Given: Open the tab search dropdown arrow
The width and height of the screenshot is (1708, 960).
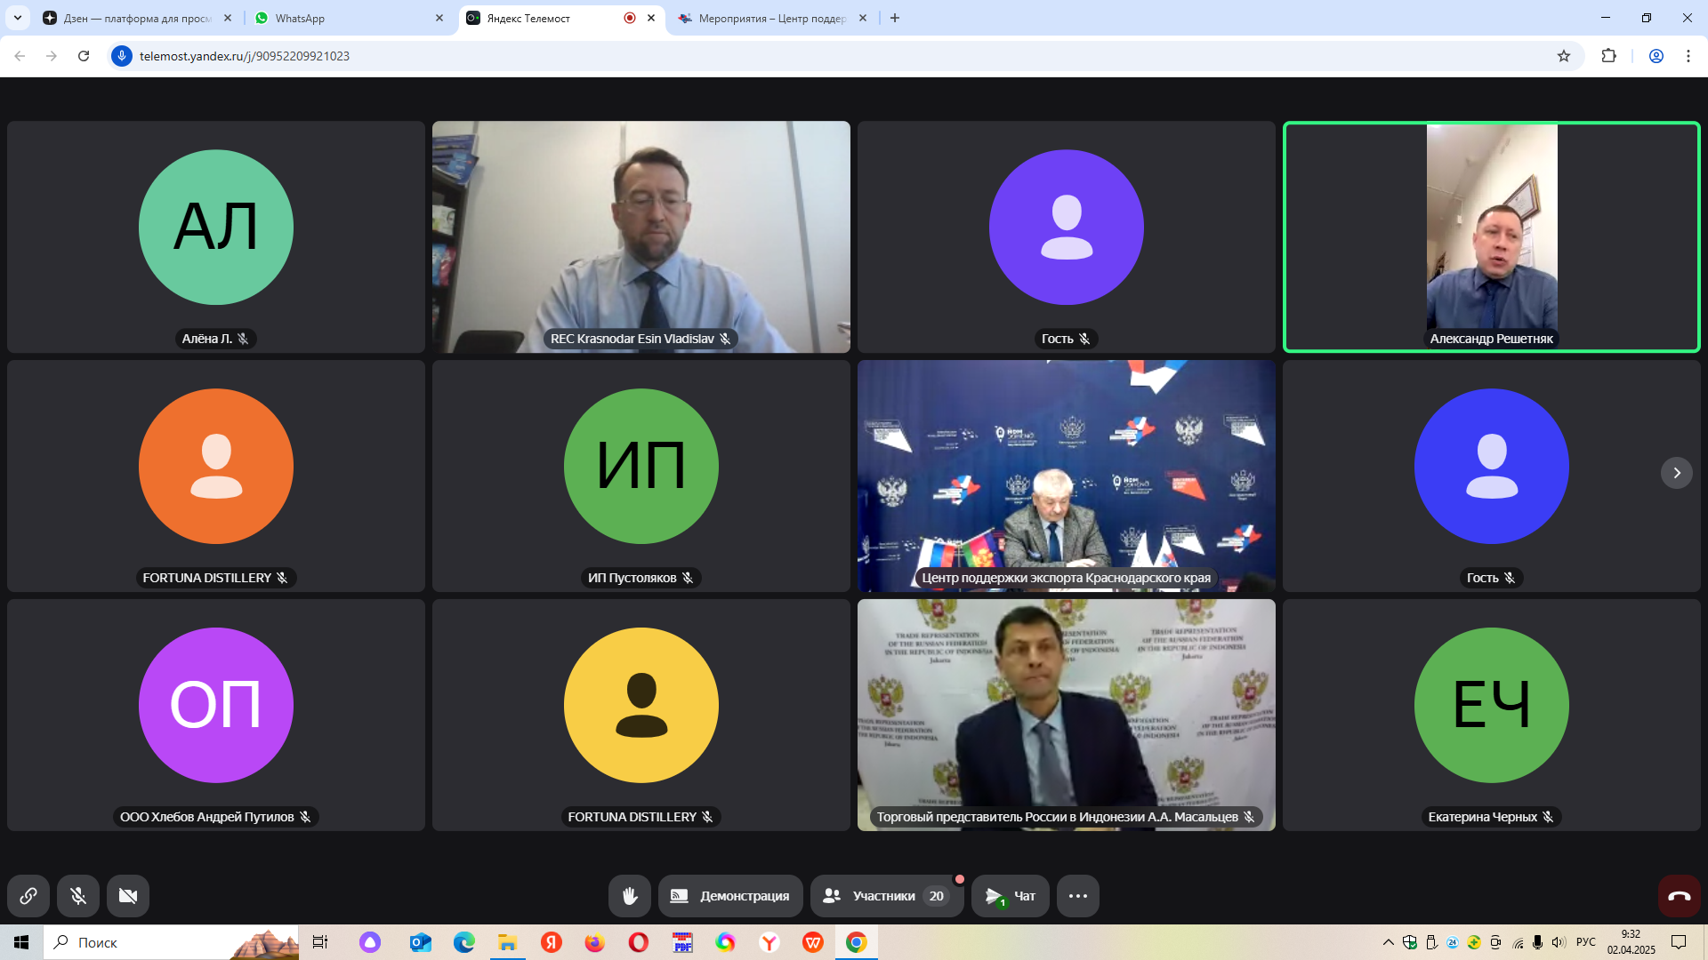Looking at the screenshot, I should pos(17,18).
